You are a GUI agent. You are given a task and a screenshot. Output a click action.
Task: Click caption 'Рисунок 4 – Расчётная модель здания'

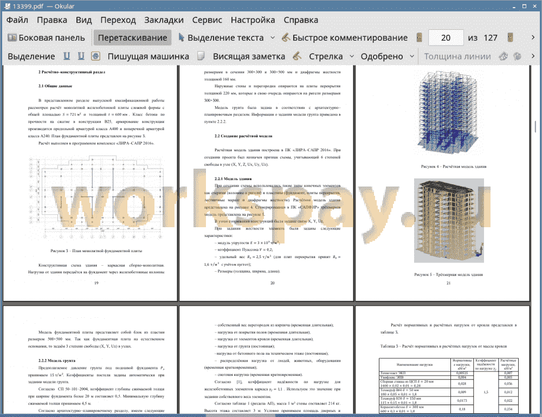coord(454,166)
